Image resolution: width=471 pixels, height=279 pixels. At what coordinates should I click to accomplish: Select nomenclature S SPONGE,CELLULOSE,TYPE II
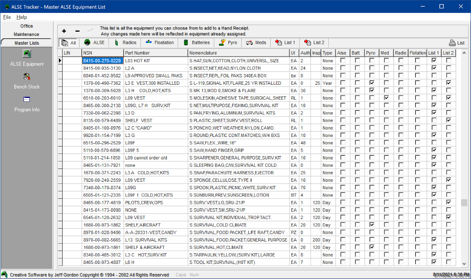click(x=238, y=180)
